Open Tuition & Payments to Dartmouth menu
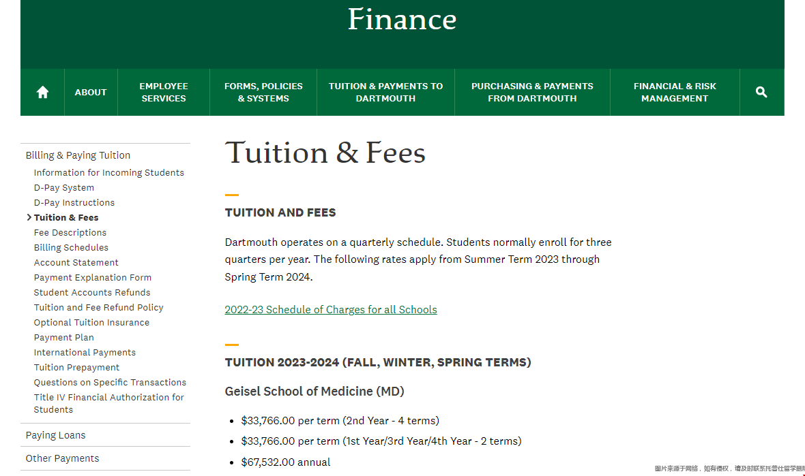Viewport: 805px width, 476px height. click(x=385, y=92)
